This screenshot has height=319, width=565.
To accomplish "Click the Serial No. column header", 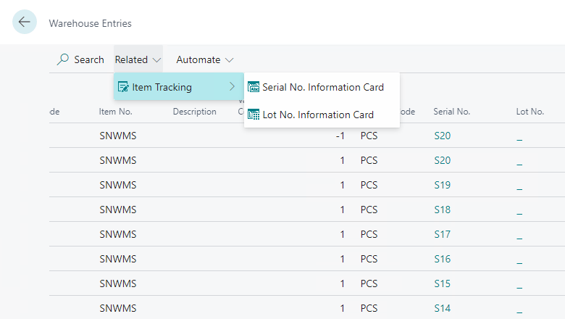I will tap(451, 112).
